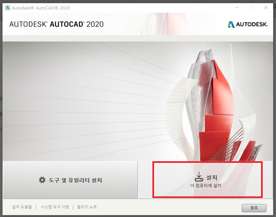276x217 pixels.
Task: Click the Exit button (종료)
Action: point(254,208)
